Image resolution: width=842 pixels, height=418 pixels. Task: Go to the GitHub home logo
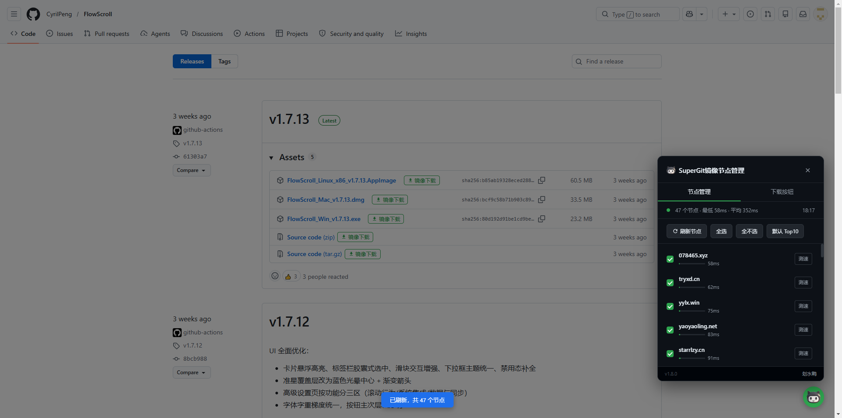[33, 14]
